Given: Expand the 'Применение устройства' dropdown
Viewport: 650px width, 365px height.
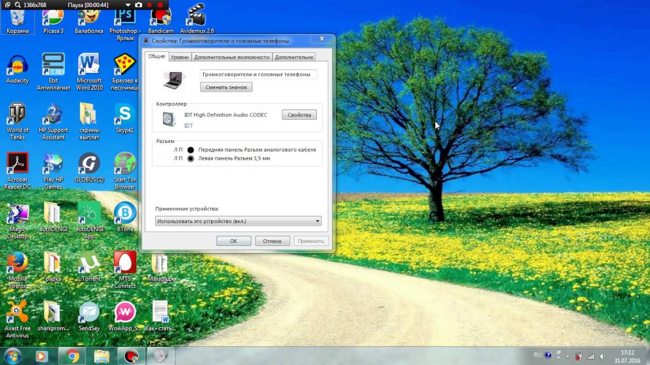Looking at the screenshot, I should [x=317, y=221].
